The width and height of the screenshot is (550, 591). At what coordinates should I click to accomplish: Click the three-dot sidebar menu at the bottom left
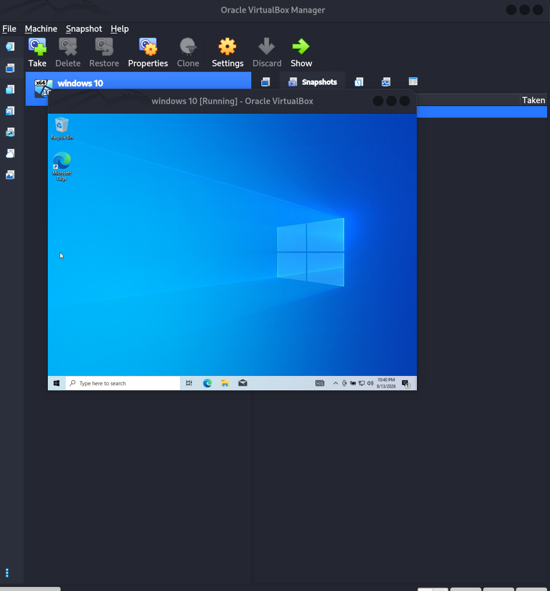(x=7, y=573)
